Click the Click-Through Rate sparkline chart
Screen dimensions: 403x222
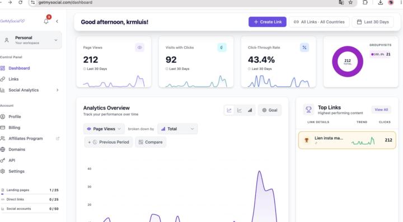(x=279, y=81)
